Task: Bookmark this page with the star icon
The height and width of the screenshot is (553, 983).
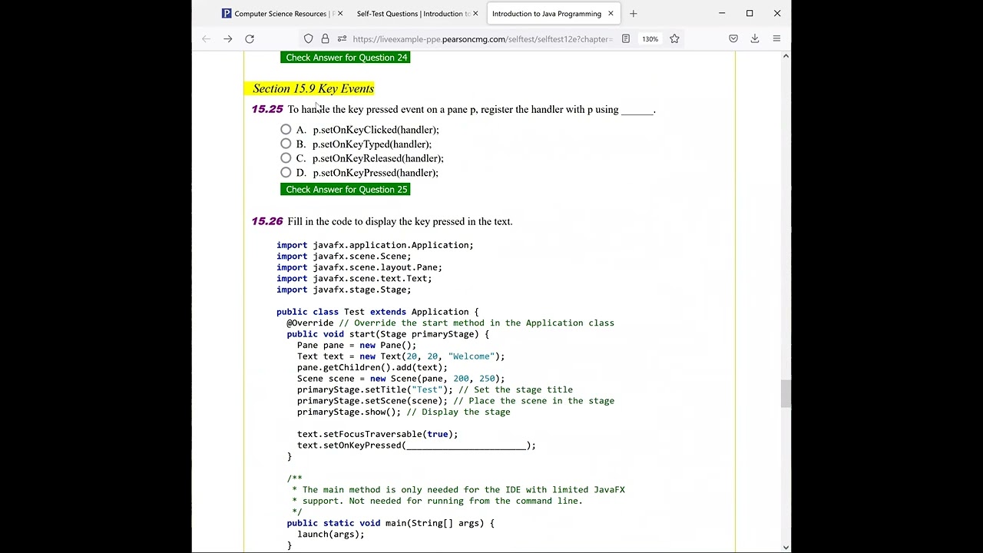Action: [x=674, y=38]
